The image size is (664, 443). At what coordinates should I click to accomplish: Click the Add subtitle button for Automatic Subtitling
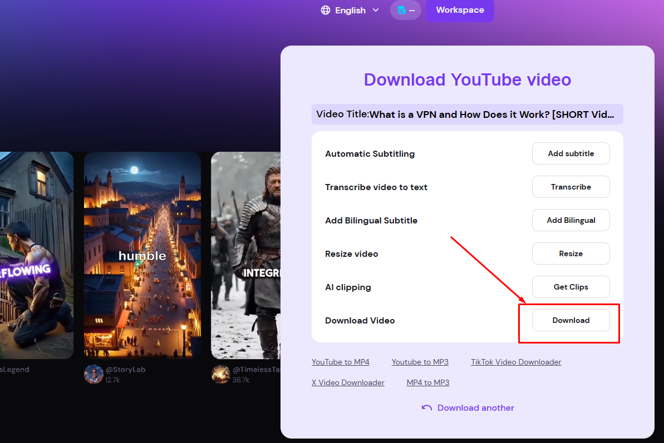(570, 153)
